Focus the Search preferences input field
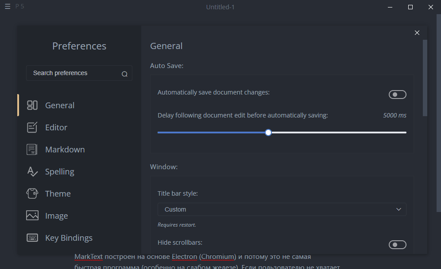The width and height of the screenshot is (441, 269). [73, 73]
